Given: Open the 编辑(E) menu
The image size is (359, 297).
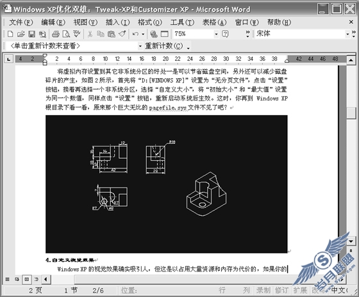Looking at the screenshot, I should click(x=53, y=22).
